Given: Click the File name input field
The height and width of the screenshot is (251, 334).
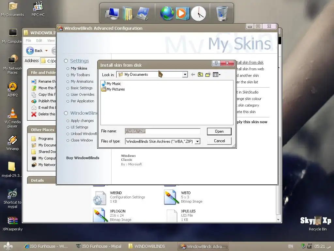Looking at the screenshot, I should (163, 131).
